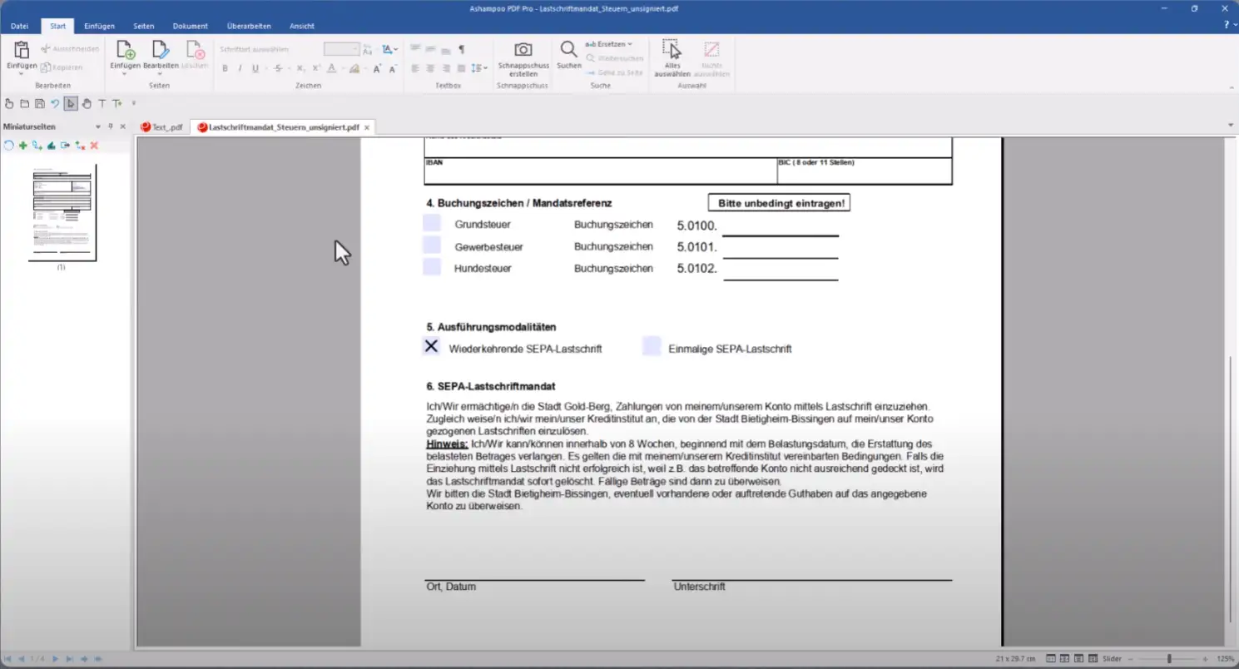Click the save disk icon
The image size is (1239, 669).
coord(40,103)
